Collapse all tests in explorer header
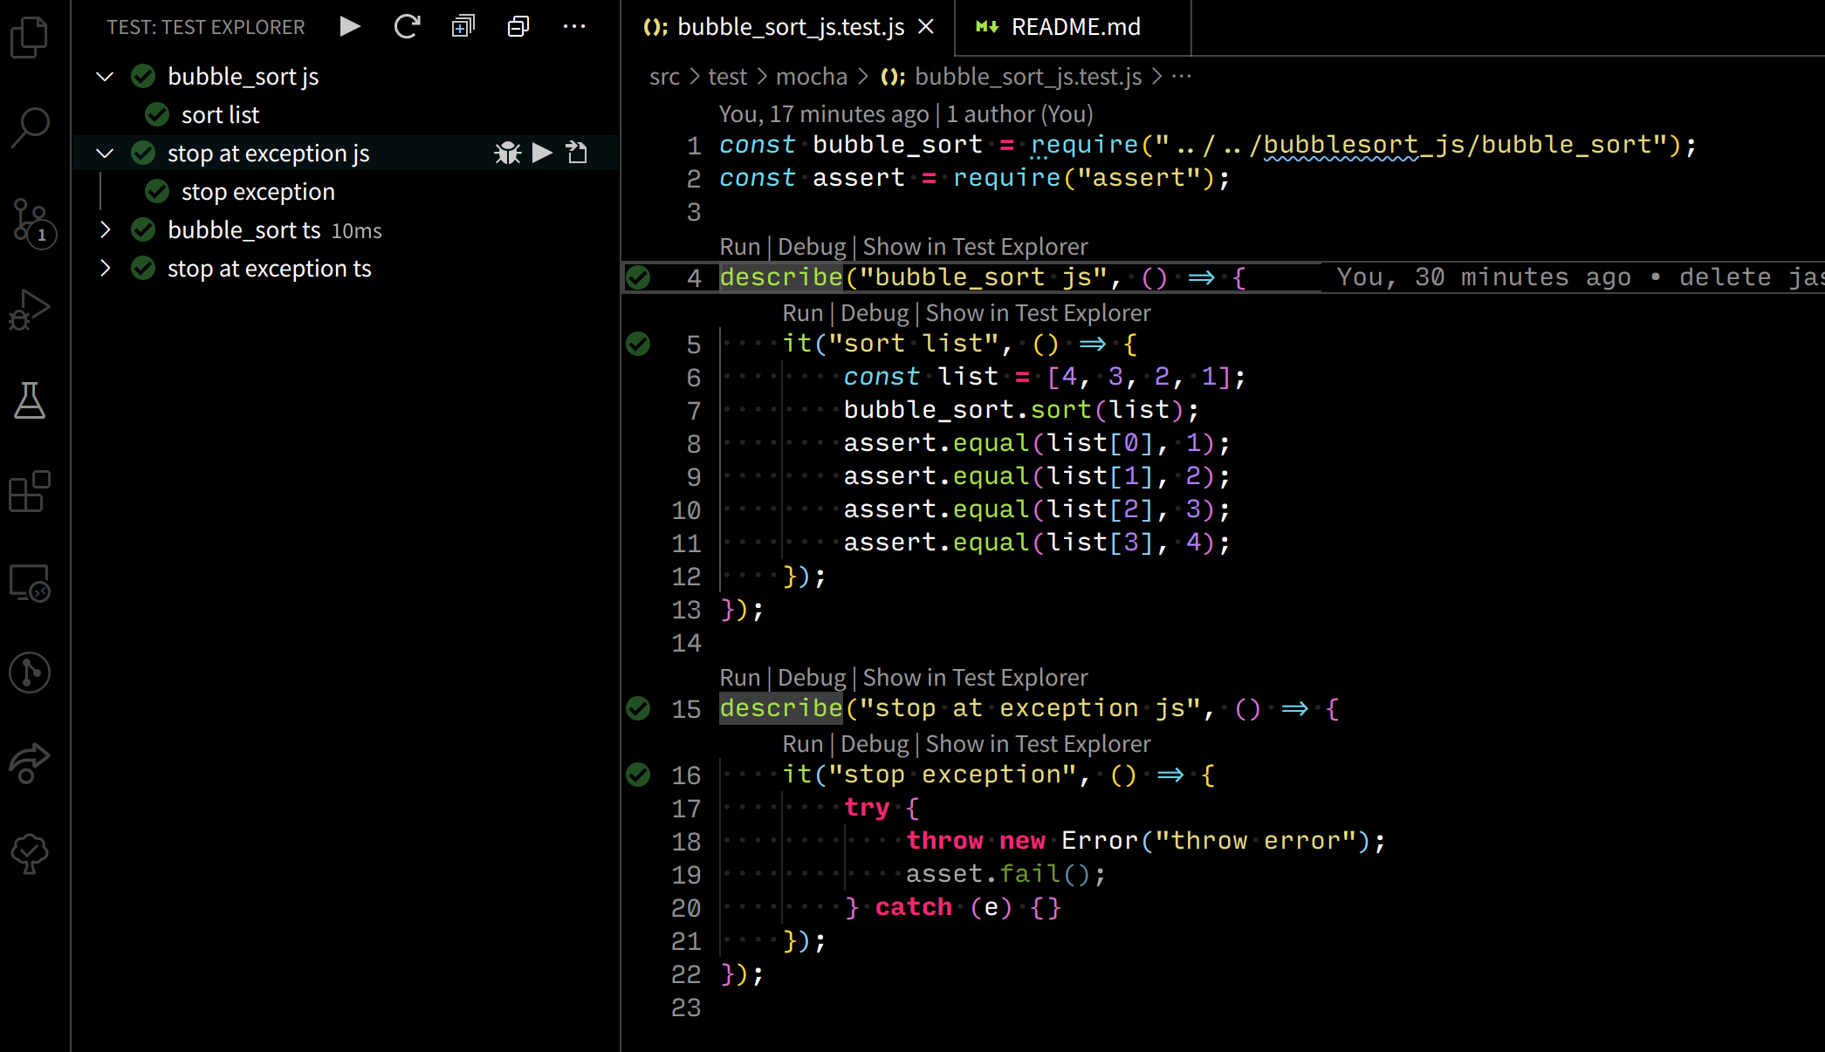 (518, 27)
